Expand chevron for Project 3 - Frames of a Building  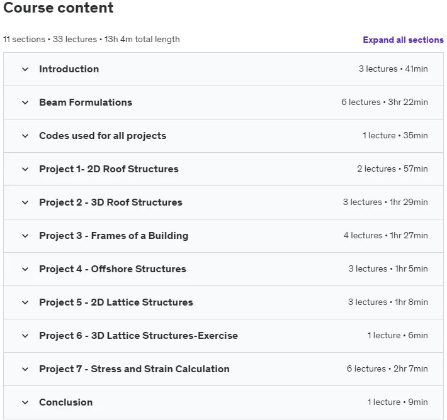click(25, 236)
